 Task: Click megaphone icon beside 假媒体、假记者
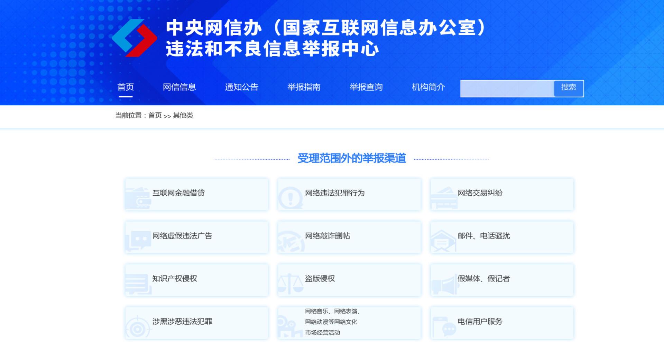[x=445, y=285]
